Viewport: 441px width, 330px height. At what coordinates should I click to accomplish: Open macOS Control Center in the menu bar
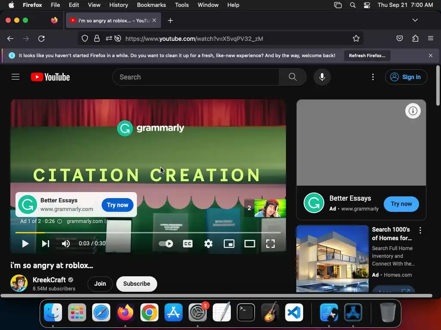[367, 5]
